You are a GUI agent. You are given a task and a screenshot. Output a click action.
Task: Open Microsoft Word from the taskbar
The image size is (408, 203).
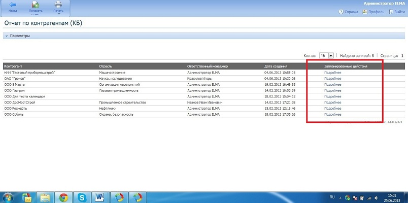(99, 197)
